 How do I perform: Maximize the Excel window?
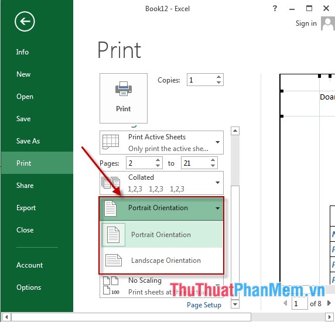(309, 8)
